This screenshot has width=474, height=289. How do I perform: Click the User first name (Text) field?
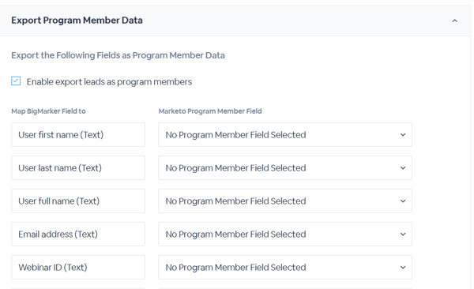tap(78, 135)
